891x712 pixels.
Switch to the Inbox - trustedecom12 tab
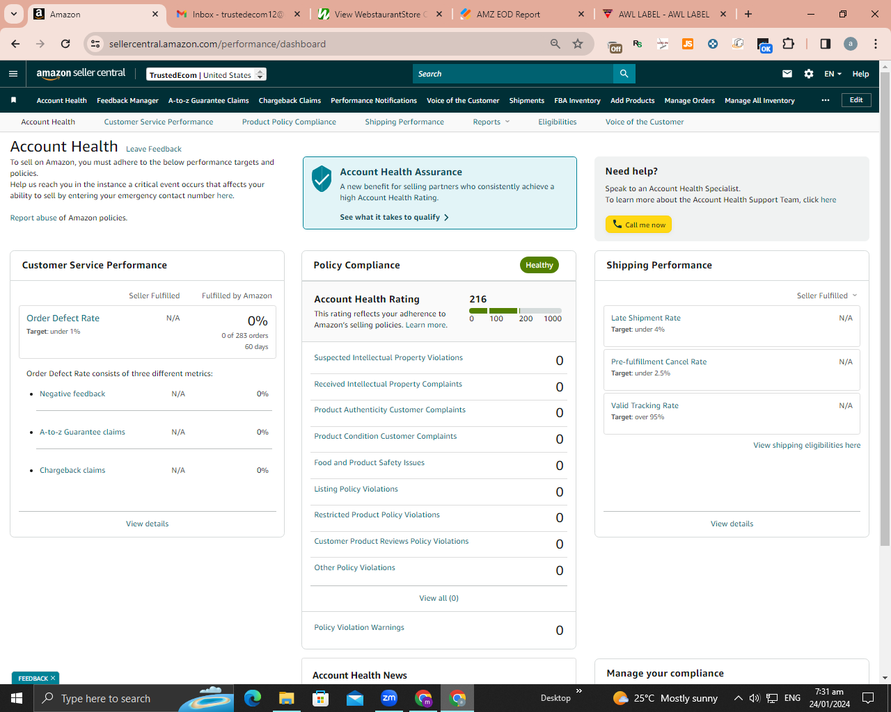point(239,14)
